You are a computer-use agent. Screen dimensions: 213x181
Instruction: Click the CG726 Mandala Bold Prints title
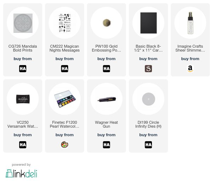pos(23,48)
